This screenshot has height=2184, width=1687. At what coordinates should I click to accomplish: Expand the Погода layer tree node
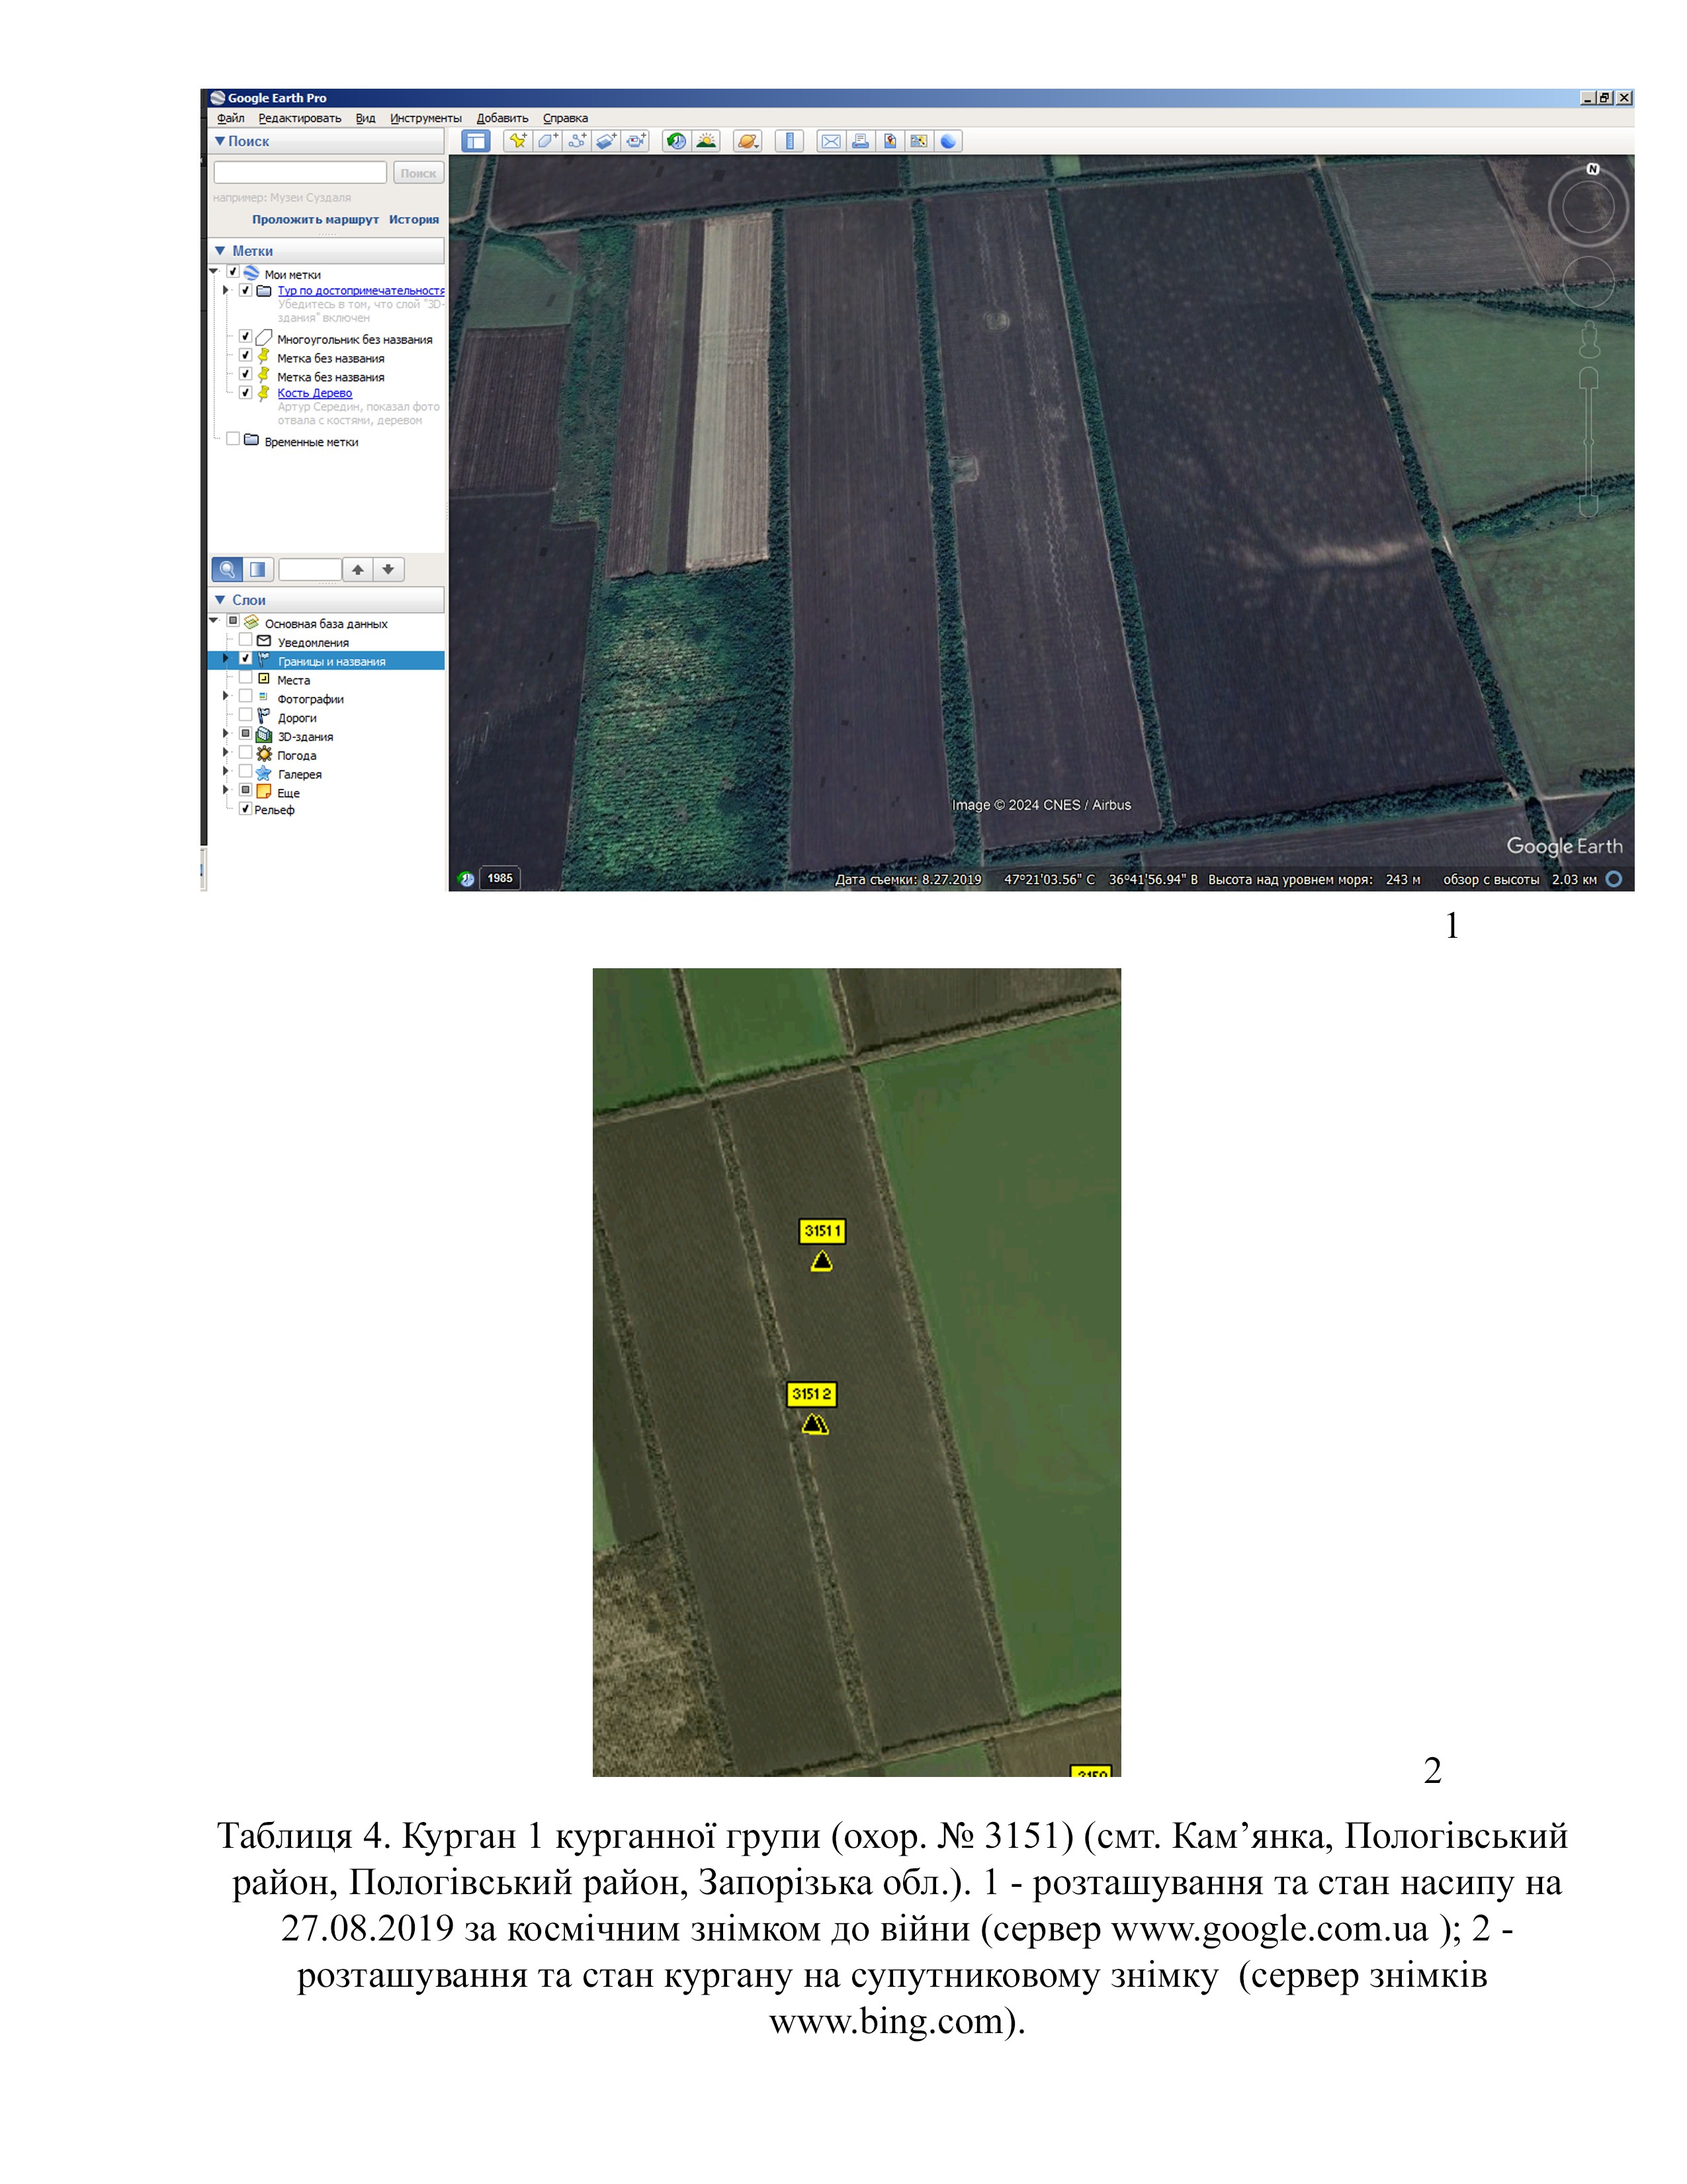226,753
